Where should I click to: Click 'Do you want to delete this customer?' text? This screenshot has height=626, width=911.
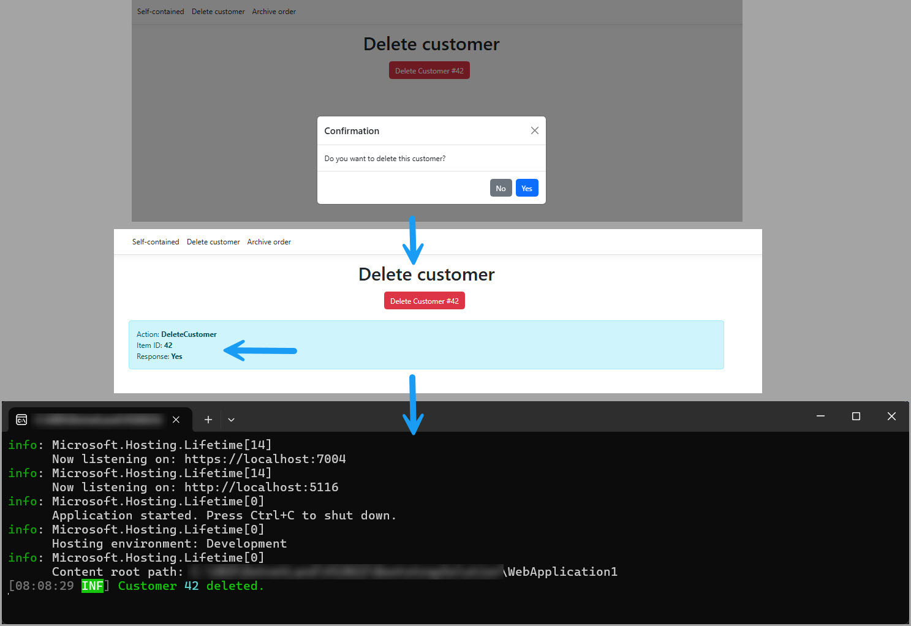(x=385, y=159)
